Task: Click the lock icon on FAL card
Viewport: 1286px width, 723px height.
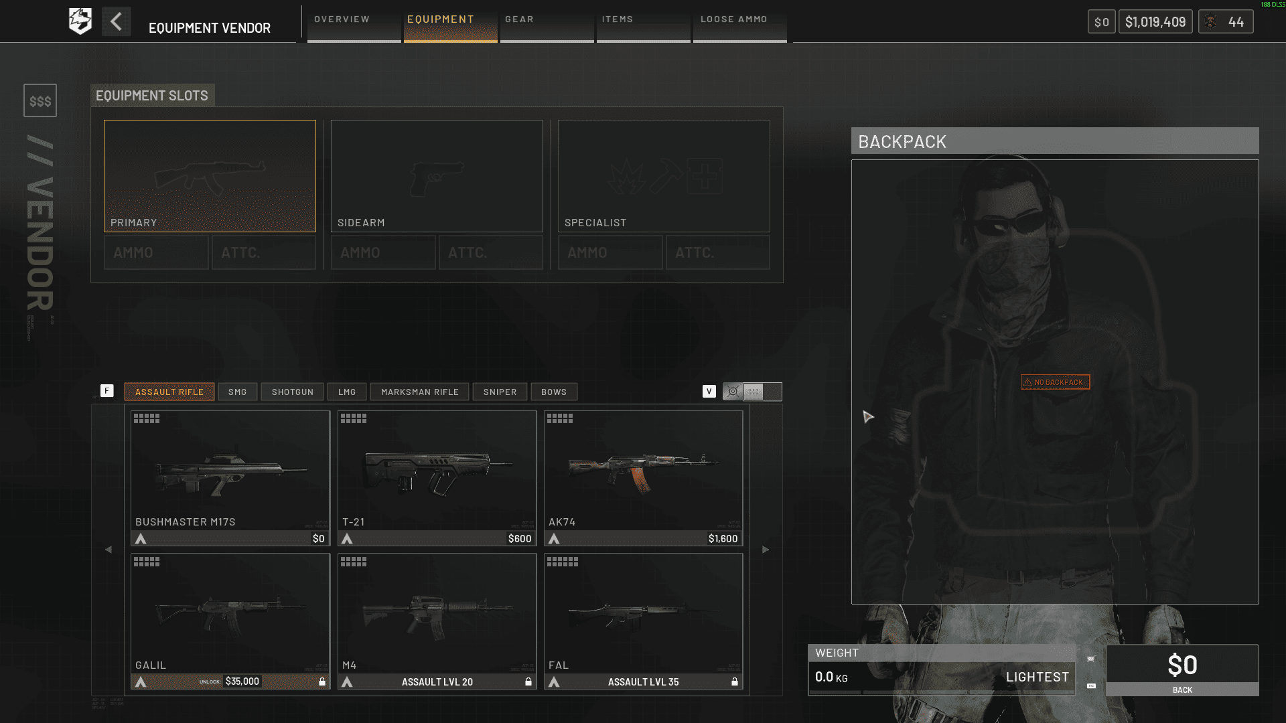Action: tap(735, 681)
